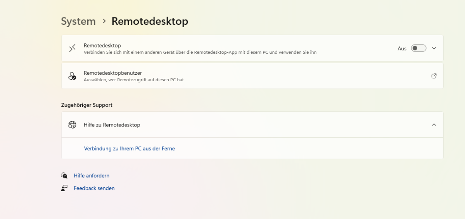Click the Hilfe anfordern headset icon
Viewport: 465px width, 219px height.
point(64,176)
